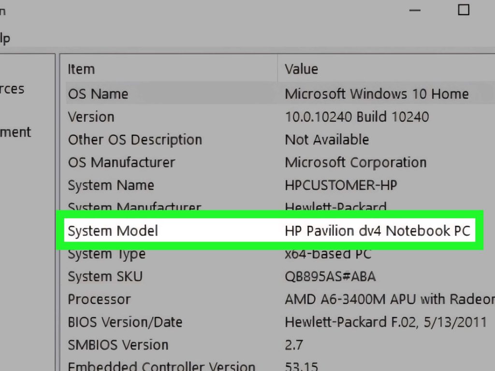Select Hardware Resources in the left tree
Image resolution: width=495 pixels, height=371 pixels.
12,89
